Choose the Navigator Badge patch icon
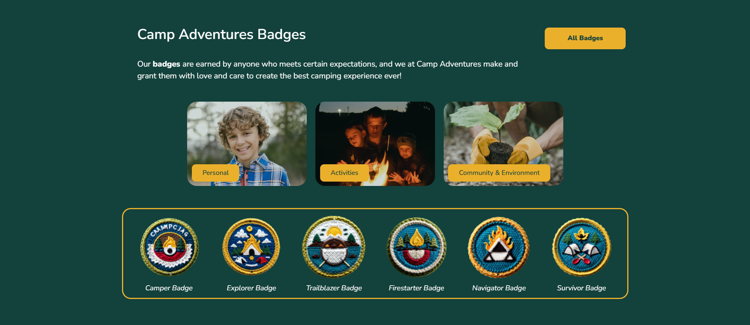The height and width of the screenshot is (325, 750). click(499, 247)
